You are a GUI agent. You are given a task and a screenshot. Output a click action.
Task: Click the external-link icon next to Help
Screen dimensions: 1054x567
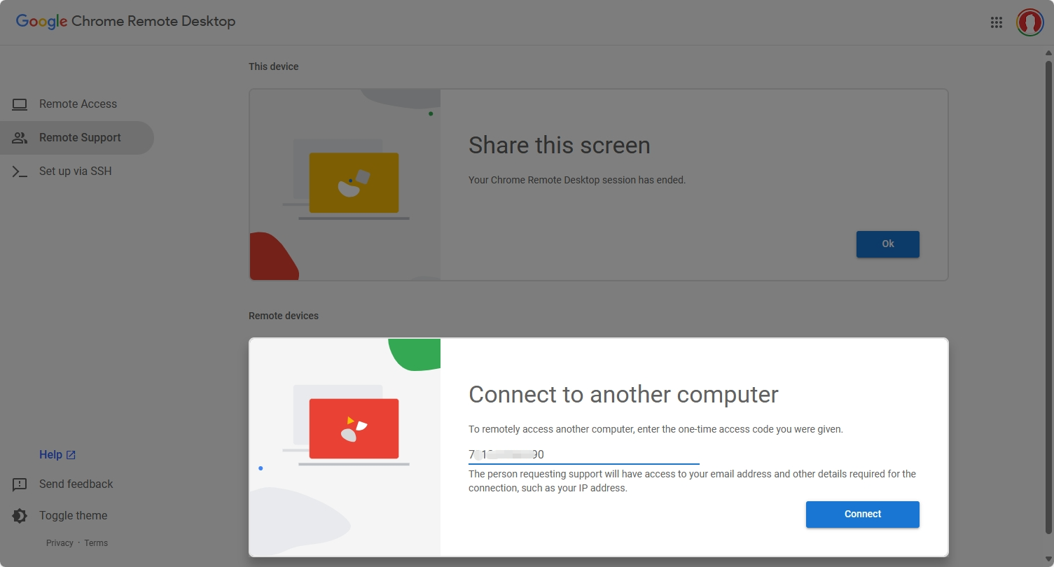[x=71, y=455]
